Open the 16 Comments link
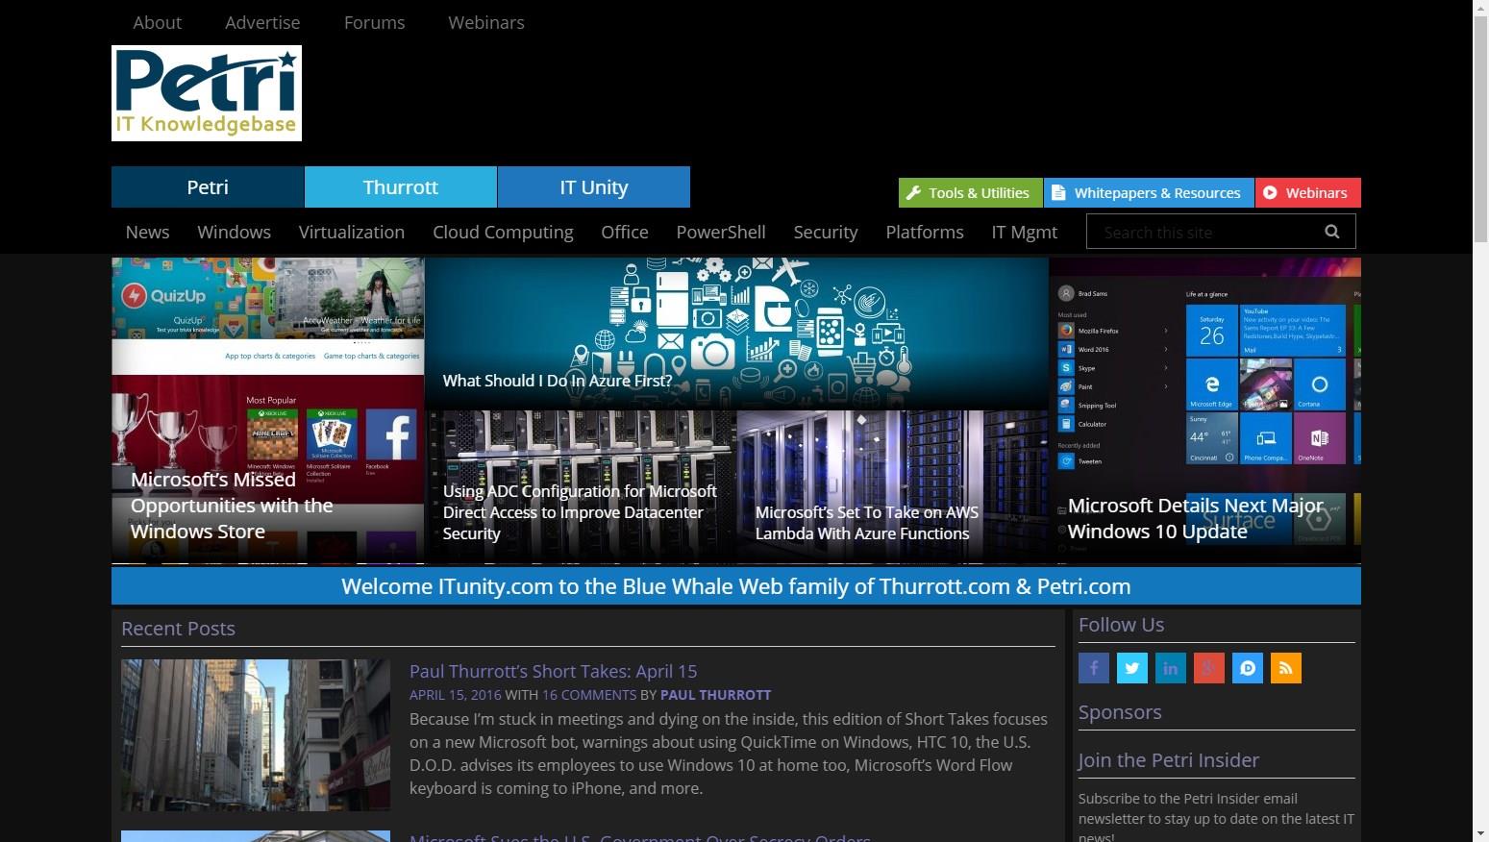The image size is (1489, 842). pos(589,694)
